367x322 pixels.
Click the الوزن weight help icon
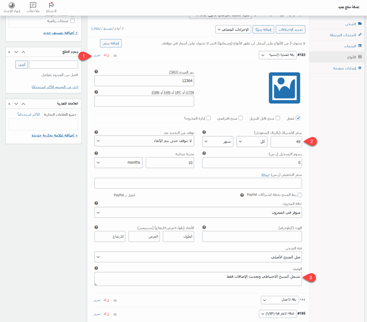click(204, 227)
